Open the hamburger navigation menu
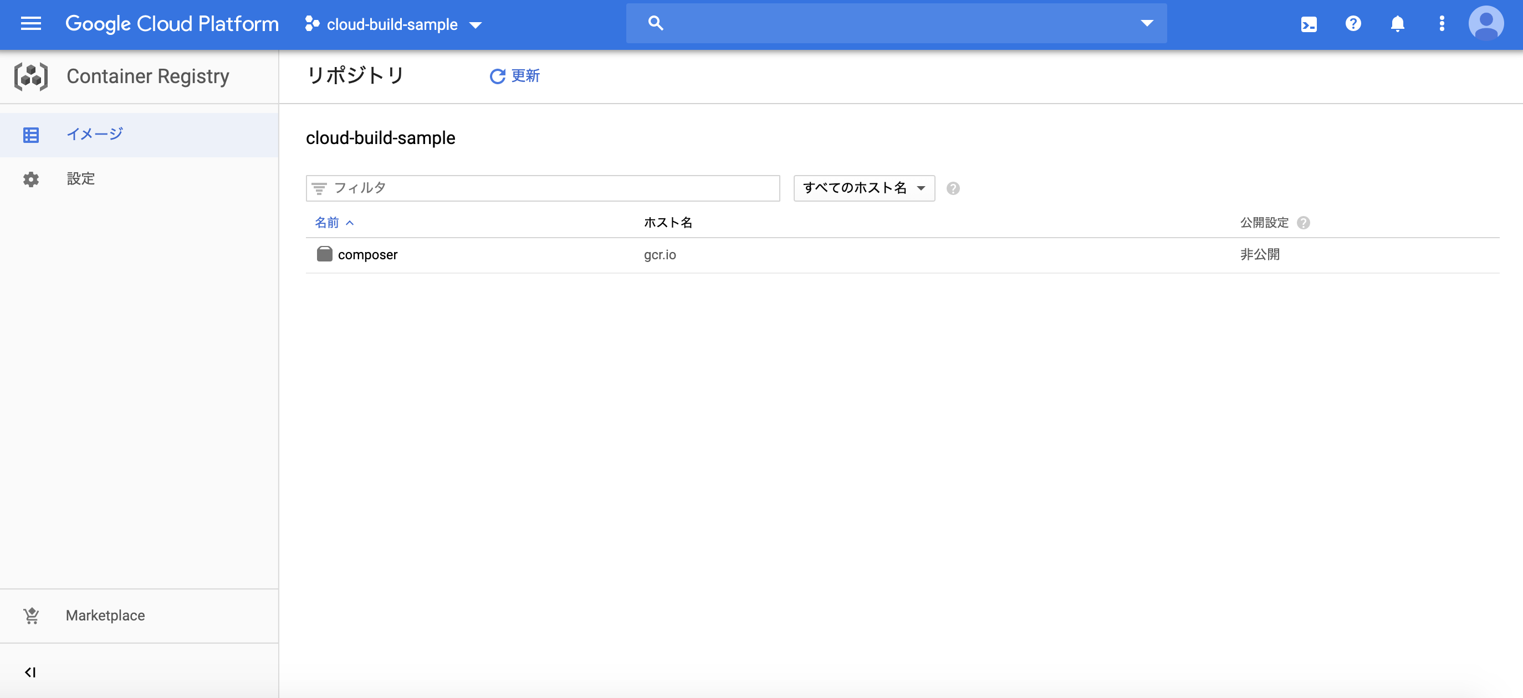 point(30,24)
